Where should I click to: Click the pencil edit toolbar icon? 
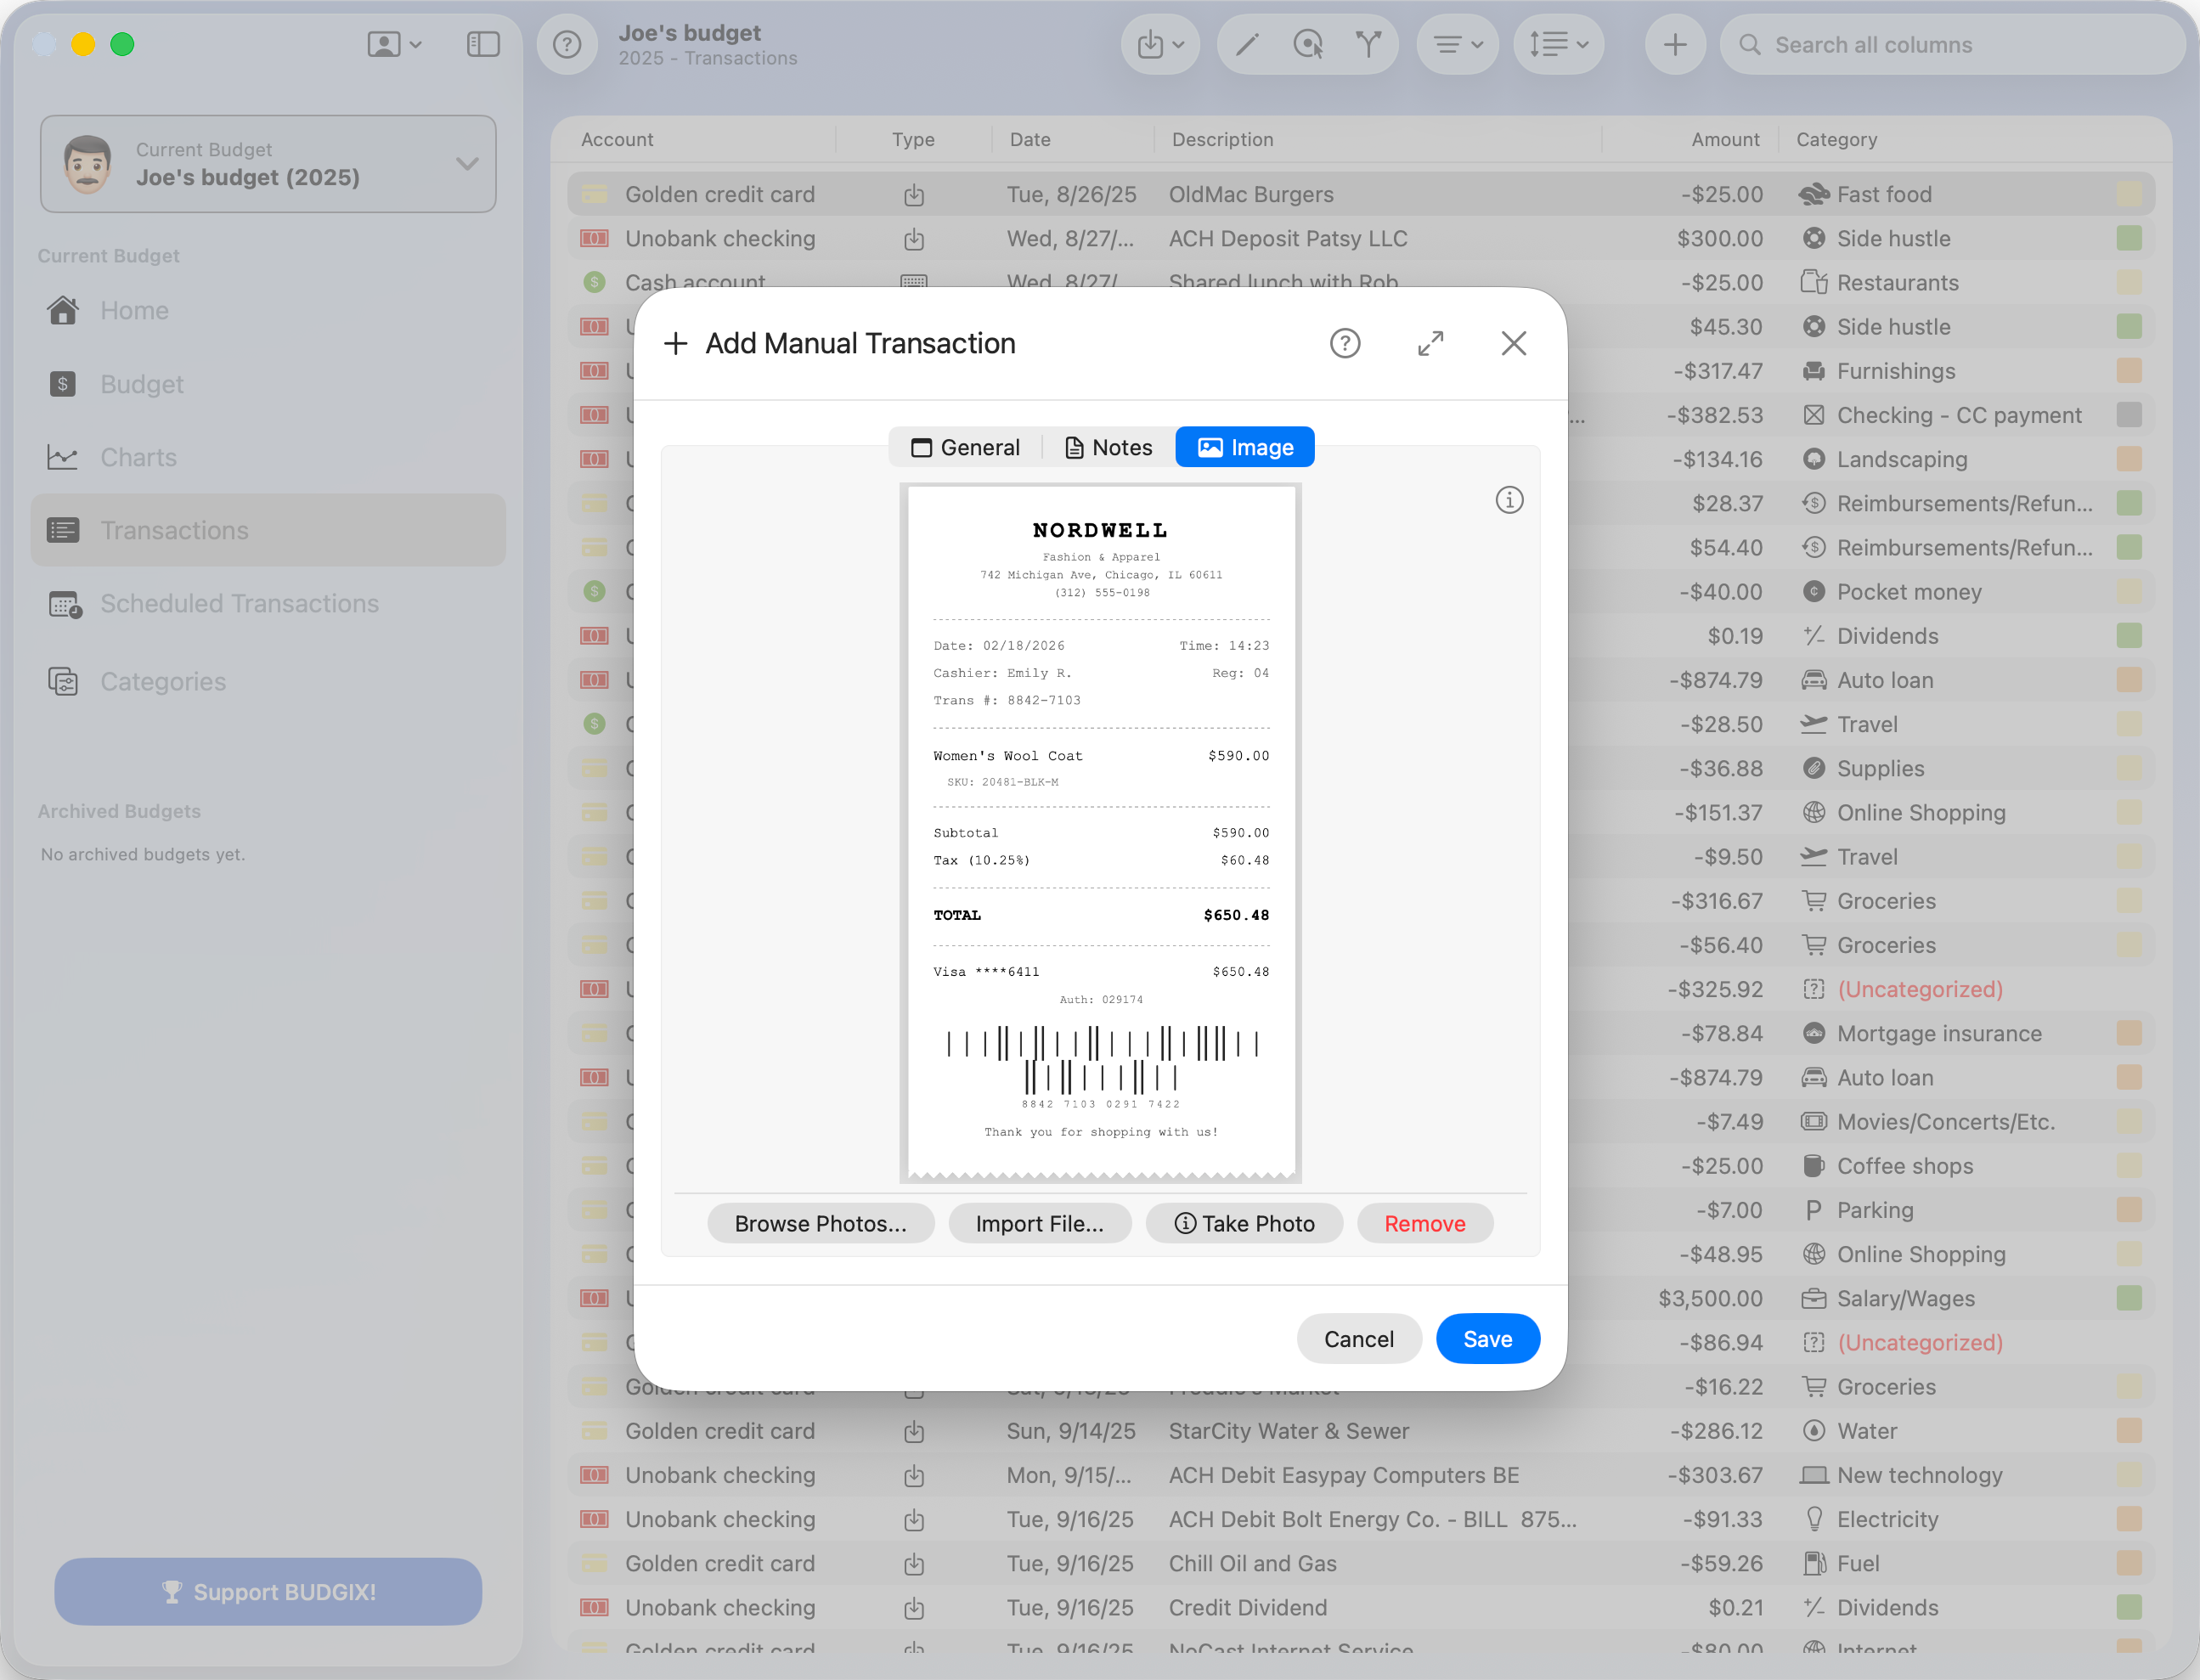1246,44
